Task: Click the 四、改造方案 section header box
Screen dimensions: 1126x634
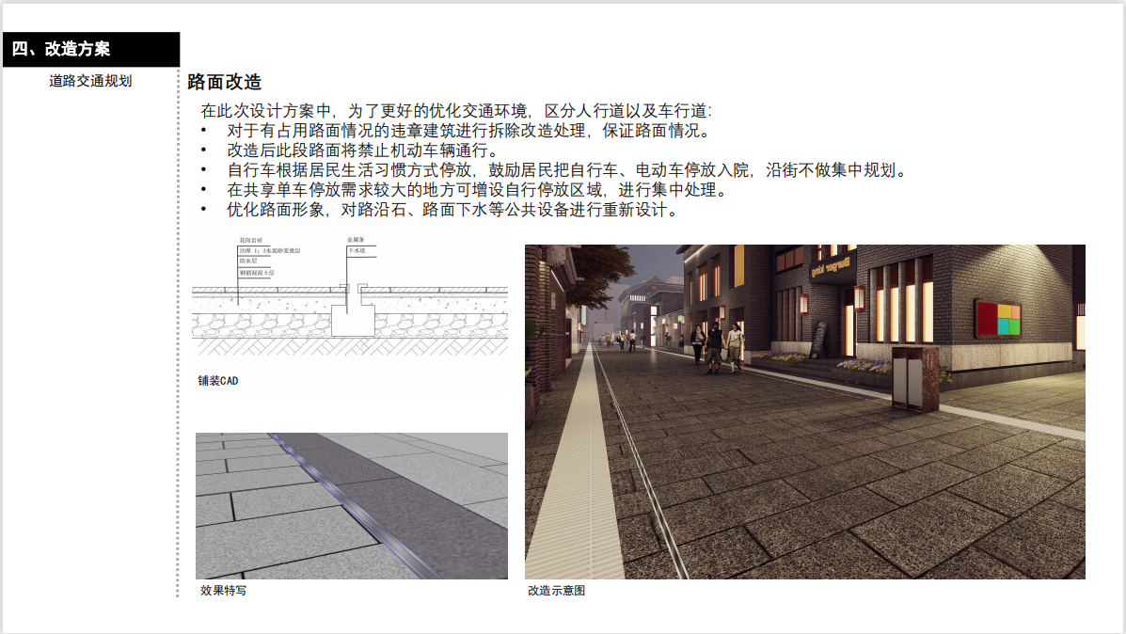Action: [90, 50]
